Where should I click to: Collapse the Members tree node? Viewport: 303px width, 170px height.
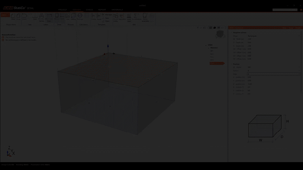[209, 48]
